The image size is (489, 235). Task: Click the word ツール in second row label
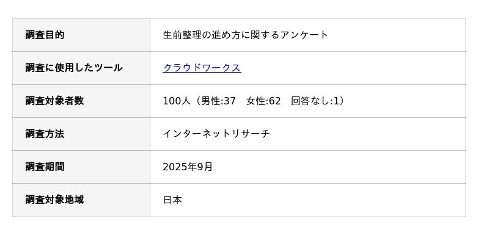108,68
